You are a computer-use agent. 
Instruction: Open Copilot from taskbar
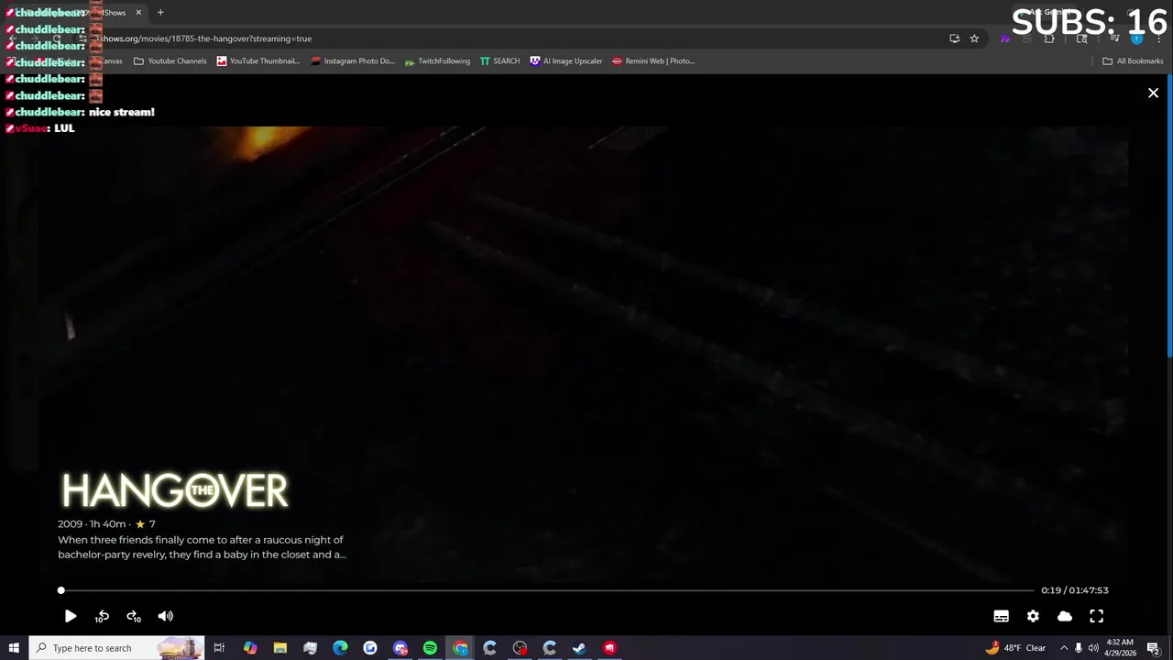pos(250,648)
